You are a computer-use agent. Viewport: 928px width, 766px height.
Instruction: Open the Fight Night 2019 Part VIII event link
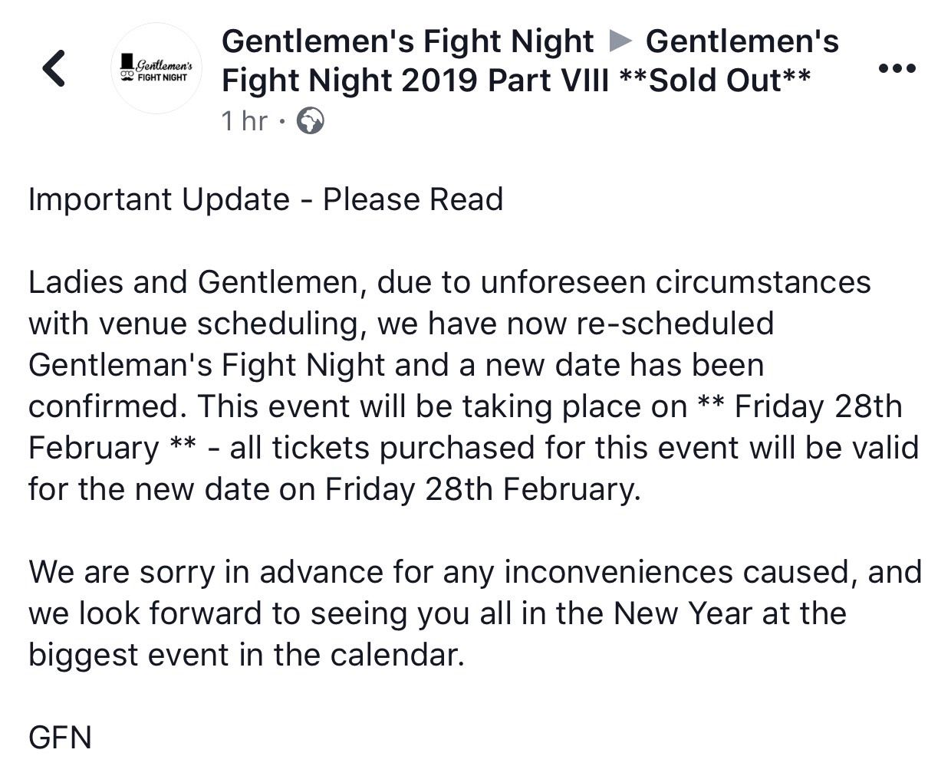[416, 80]
